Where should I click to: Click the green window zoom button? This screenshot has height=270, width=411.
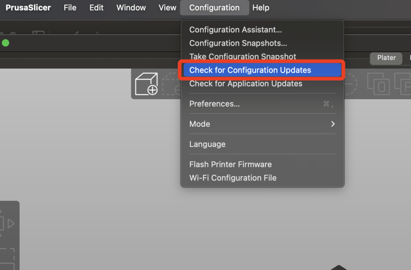pyautogui.click(x=6, y=43)
